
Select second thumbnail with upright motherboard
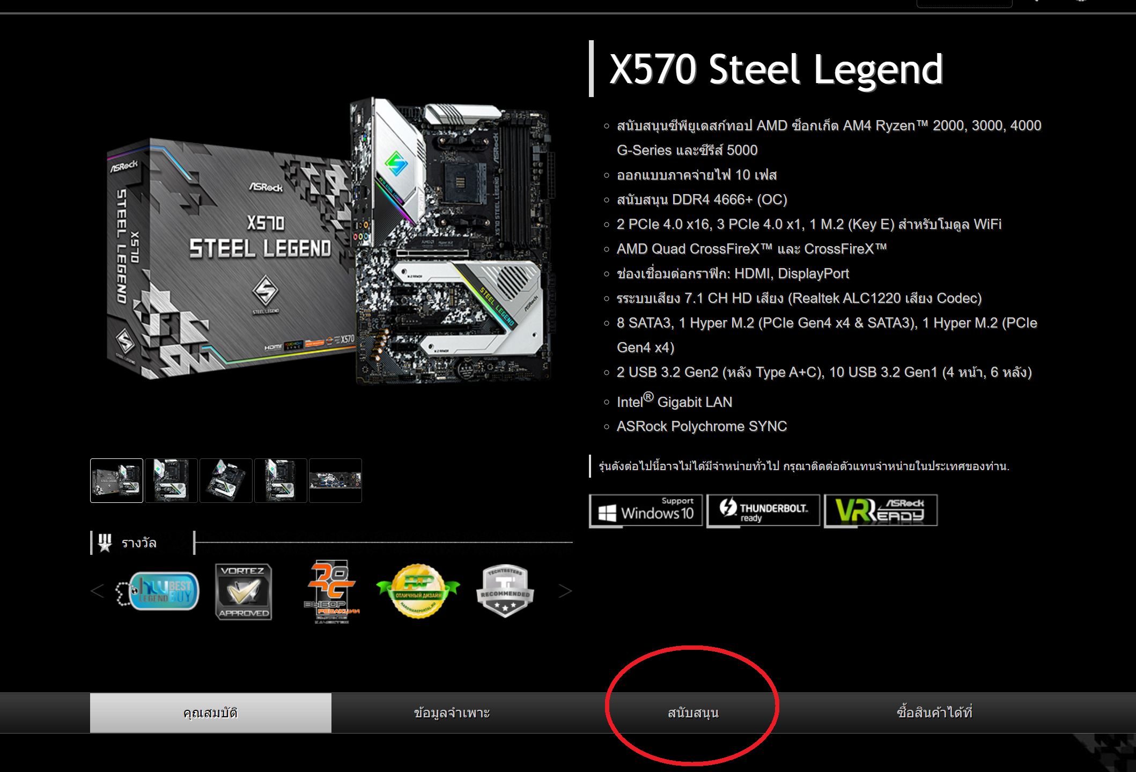[x=171, y=480]
